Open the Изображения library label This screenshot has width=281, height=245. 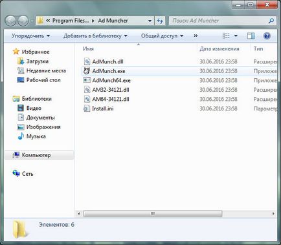pyautogui.click(x=43, y=127)
